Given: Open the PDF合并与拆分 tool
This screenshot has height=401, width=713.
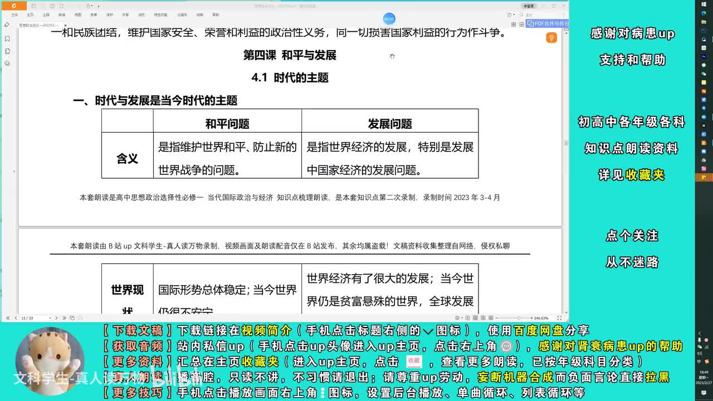Looking at the screenshot, I should 548,23.
